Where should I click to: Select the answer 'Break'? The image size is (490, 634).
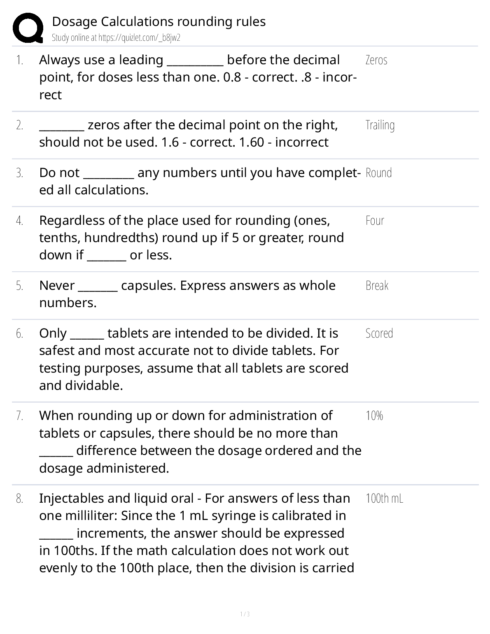[x=377, y=286]
